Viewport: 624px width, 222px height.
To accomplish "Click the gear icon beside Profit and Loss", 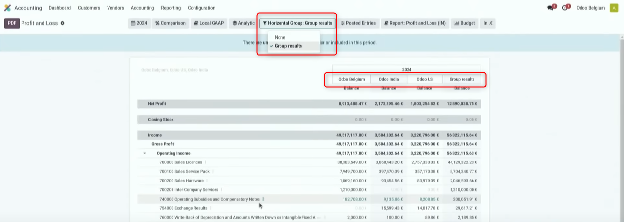I will 62,23.
